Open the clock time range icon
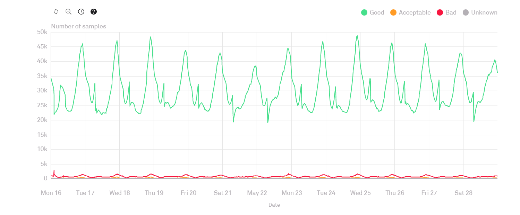 click(81, 12)
